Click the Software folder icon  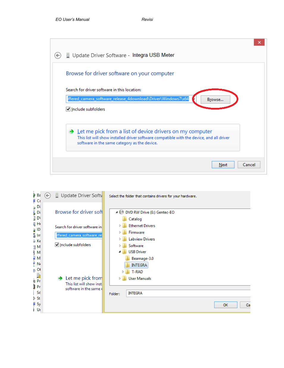coord(125,246)
